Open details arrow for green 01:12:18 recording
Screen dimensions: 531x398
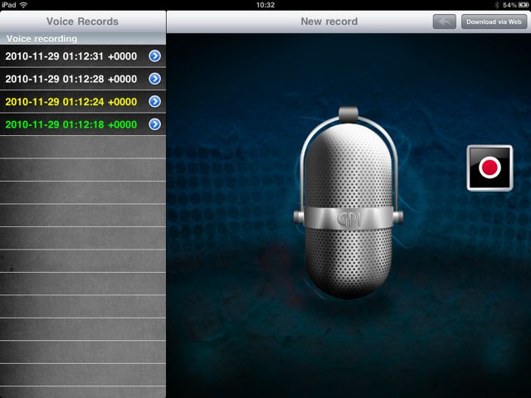click(x=155, y=124)
